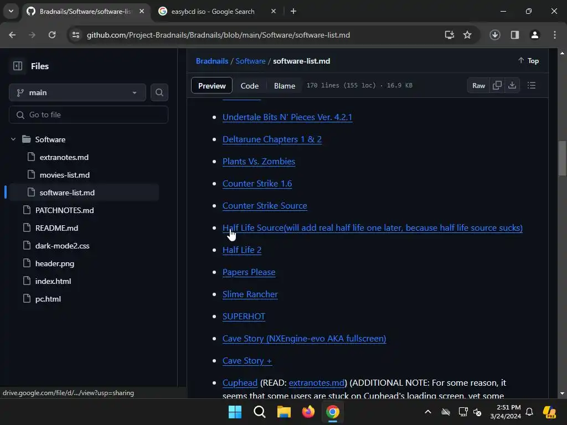Viewport: 567px width, 425px height.
Task: Open Bradnails breadcrumb link
Action: [212, 61]
